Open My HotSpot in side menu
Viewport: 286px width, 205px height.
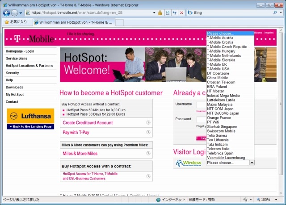(15, 94)
